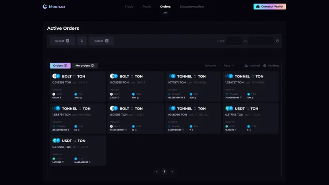The height and width of the screenshot is (185, 329).
Task: Click TONNEL coin icon above 185.533793479 volume
Action: tap(169, 94)
